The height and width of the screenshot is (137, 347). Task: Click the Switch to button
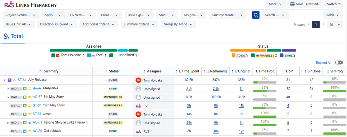pos(333,4)
